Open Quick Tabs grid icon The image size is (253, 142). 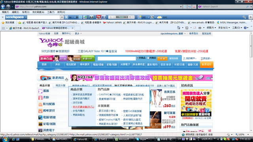tap(4, 28)
